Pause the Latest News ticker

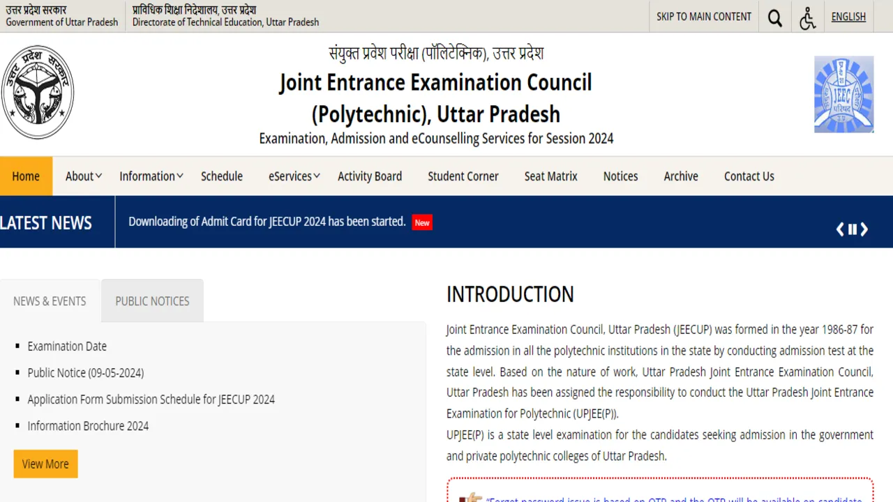tap(852, 229)
